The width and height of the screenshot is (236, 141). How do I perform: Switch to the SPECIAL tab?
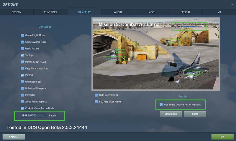186,12
